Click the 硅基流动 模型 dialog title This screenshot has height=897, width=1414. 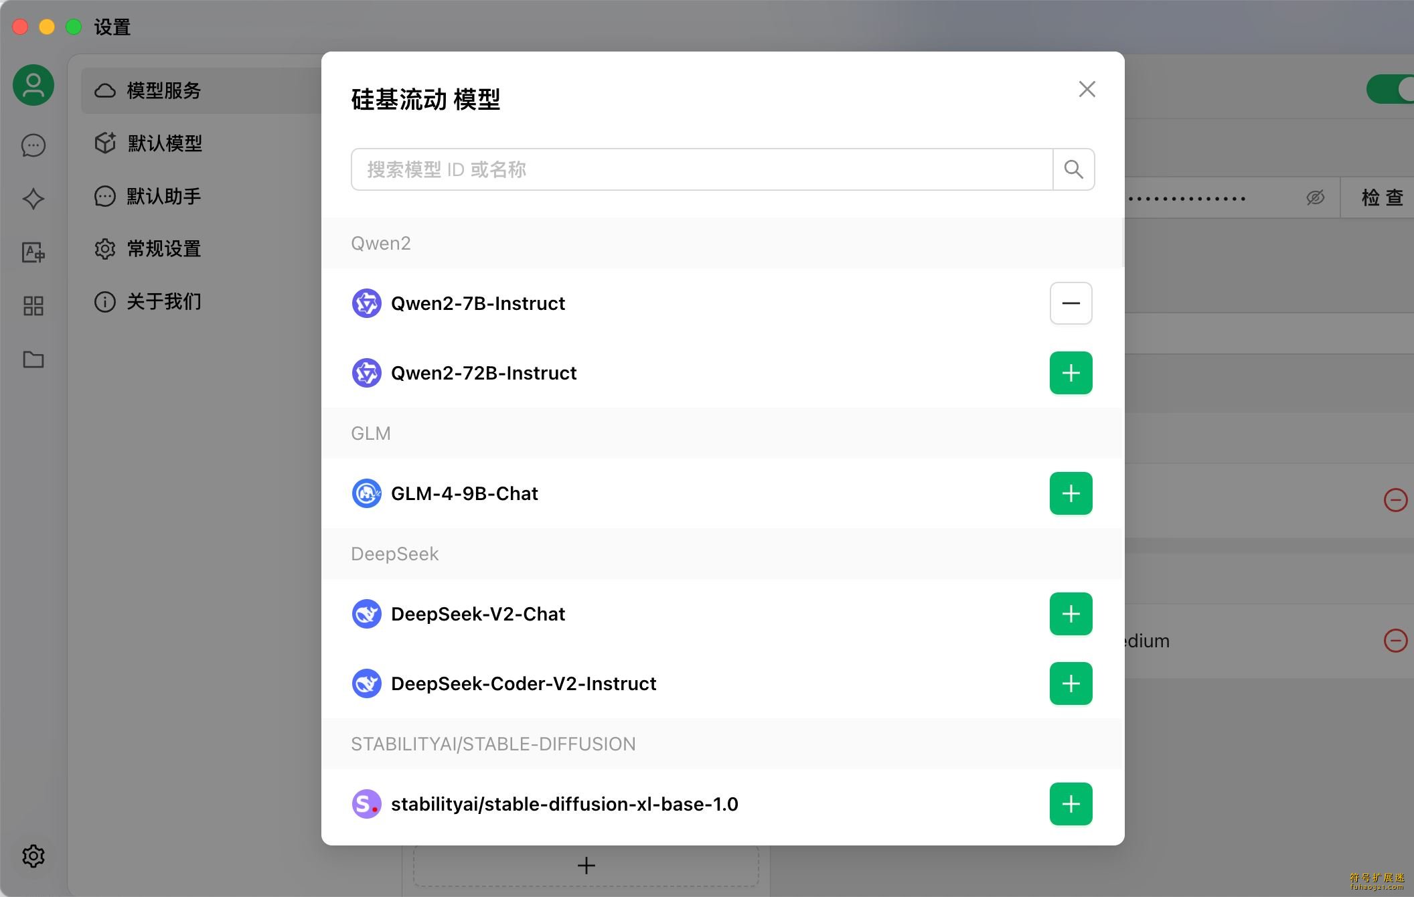(x=426, y=99)
